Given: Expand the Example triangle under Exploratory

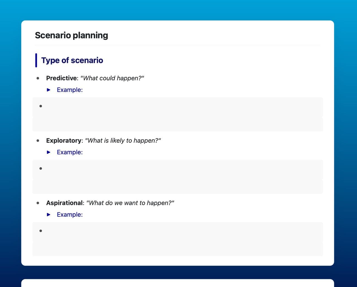Looking at the screenshot, I should pyautogui.click(x=49, y=152).
